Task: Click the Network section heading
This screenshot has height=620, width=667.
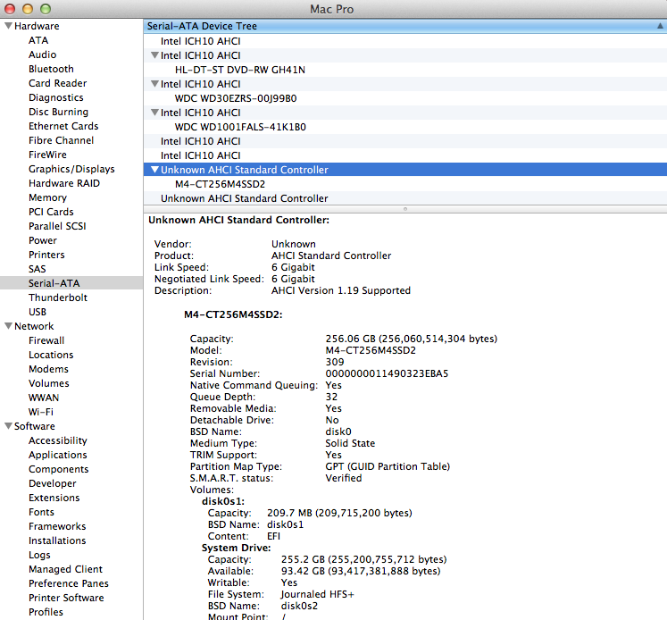Action: (34, 326)
